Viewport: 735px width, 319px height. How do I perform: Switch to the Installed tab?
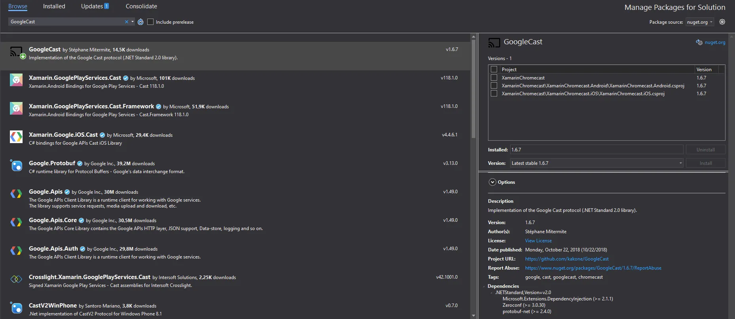pyautogui.click(x=54, y=6)
